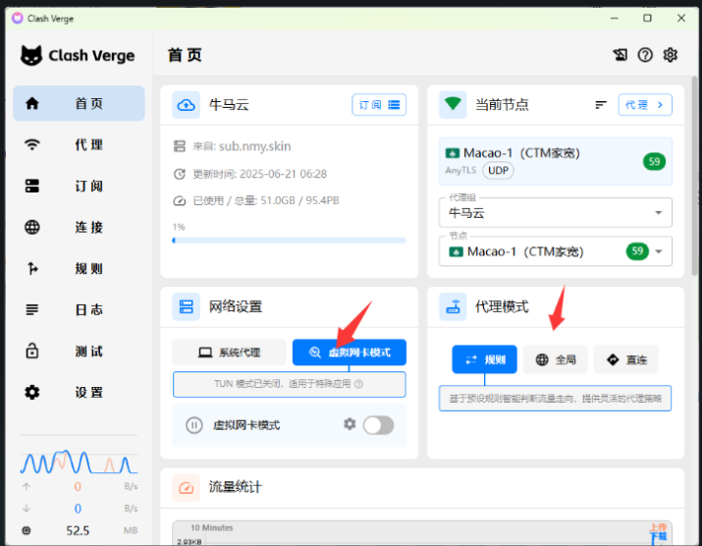Click the lightweight mode icon in header
Image resolution: width=702 pixels, height=546 pixels.
click(x=621, y=55)
